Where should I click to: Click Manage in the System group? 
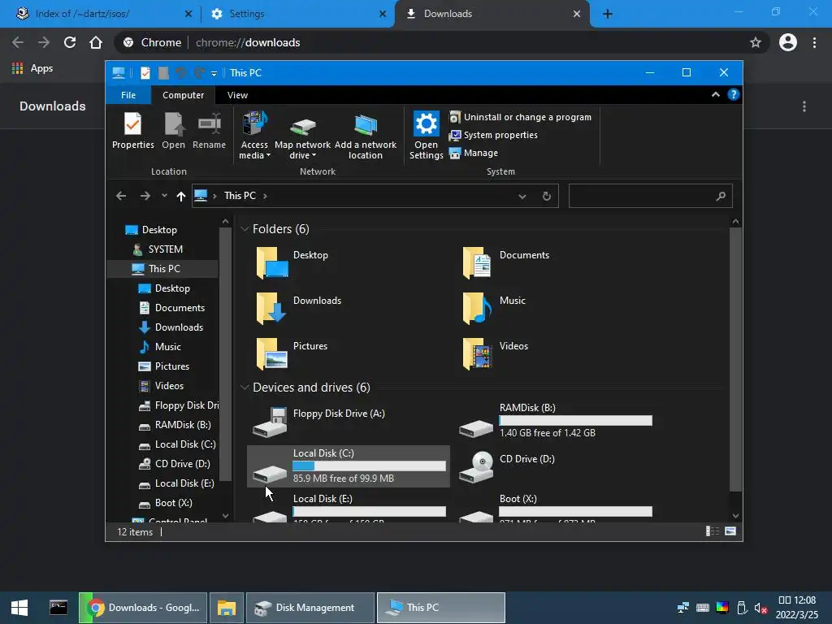474,153
